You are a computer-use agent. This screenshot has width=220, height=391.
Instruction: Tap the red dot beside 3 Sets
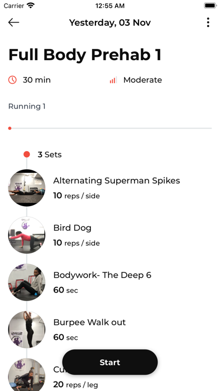[x=27, y=154]
